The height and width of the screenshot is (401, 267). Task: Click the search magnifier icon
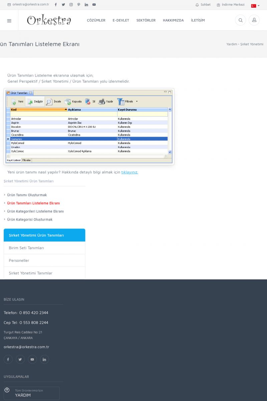240,20
